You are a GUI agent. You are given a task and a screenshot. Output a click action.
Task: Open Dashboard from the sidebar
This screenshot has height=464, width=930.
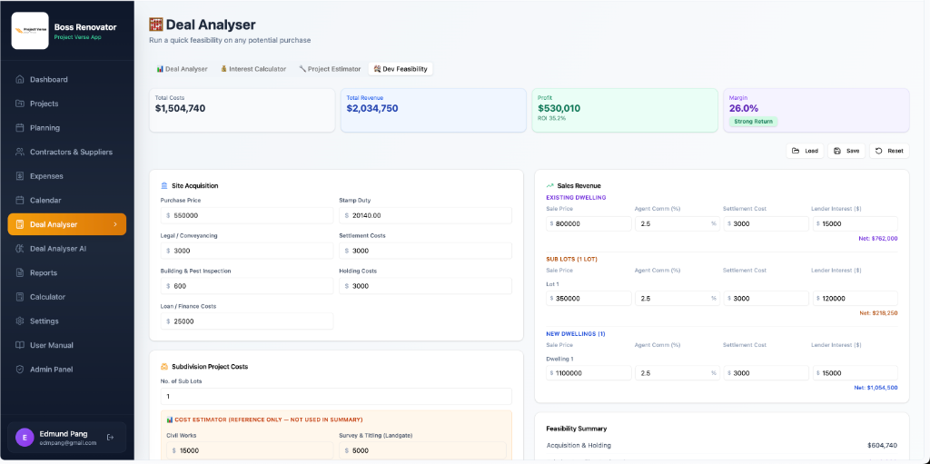click(x=67, y=80)
